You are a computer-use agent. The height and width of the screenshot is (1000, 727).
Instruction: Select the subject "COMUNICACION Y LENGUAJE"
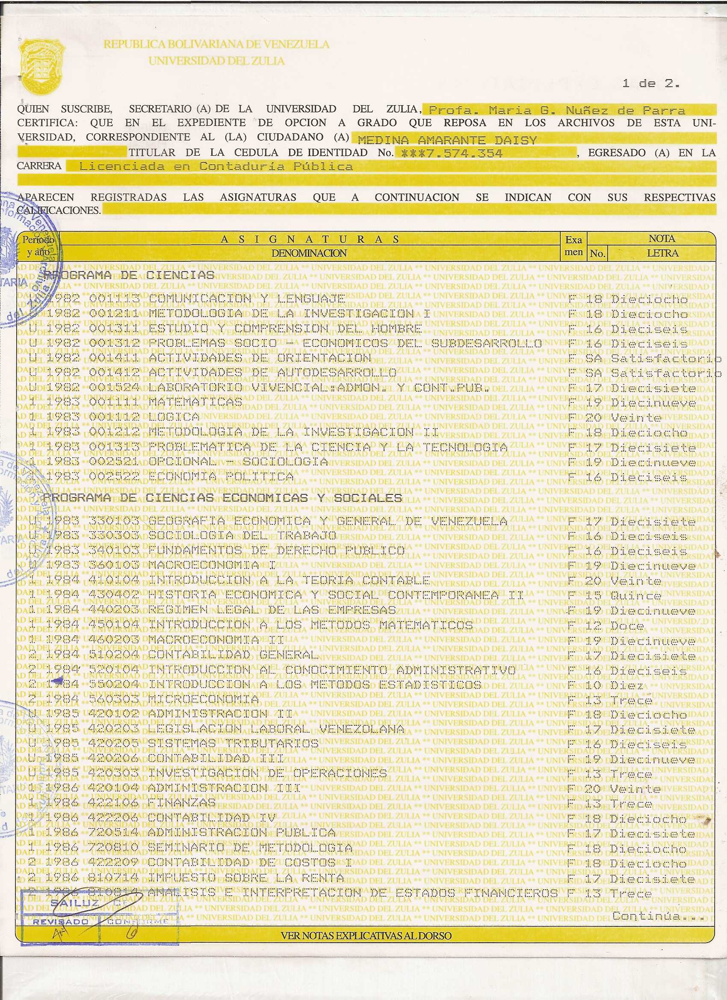pyautogui.click(x=247, y=299)
